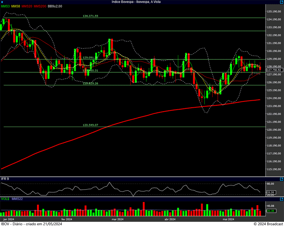Image resolution: width=284 pixels, height=226 pixels.
Task: Click the mai 2024 date axis label
Action: point(229,219)
